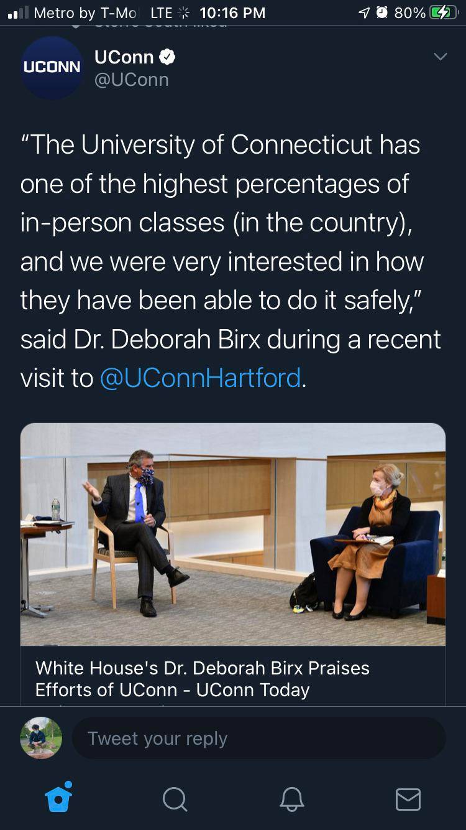Tap the @UConn handle text
Viewport: 466px width, 830px height.
(x=131, y=80)
